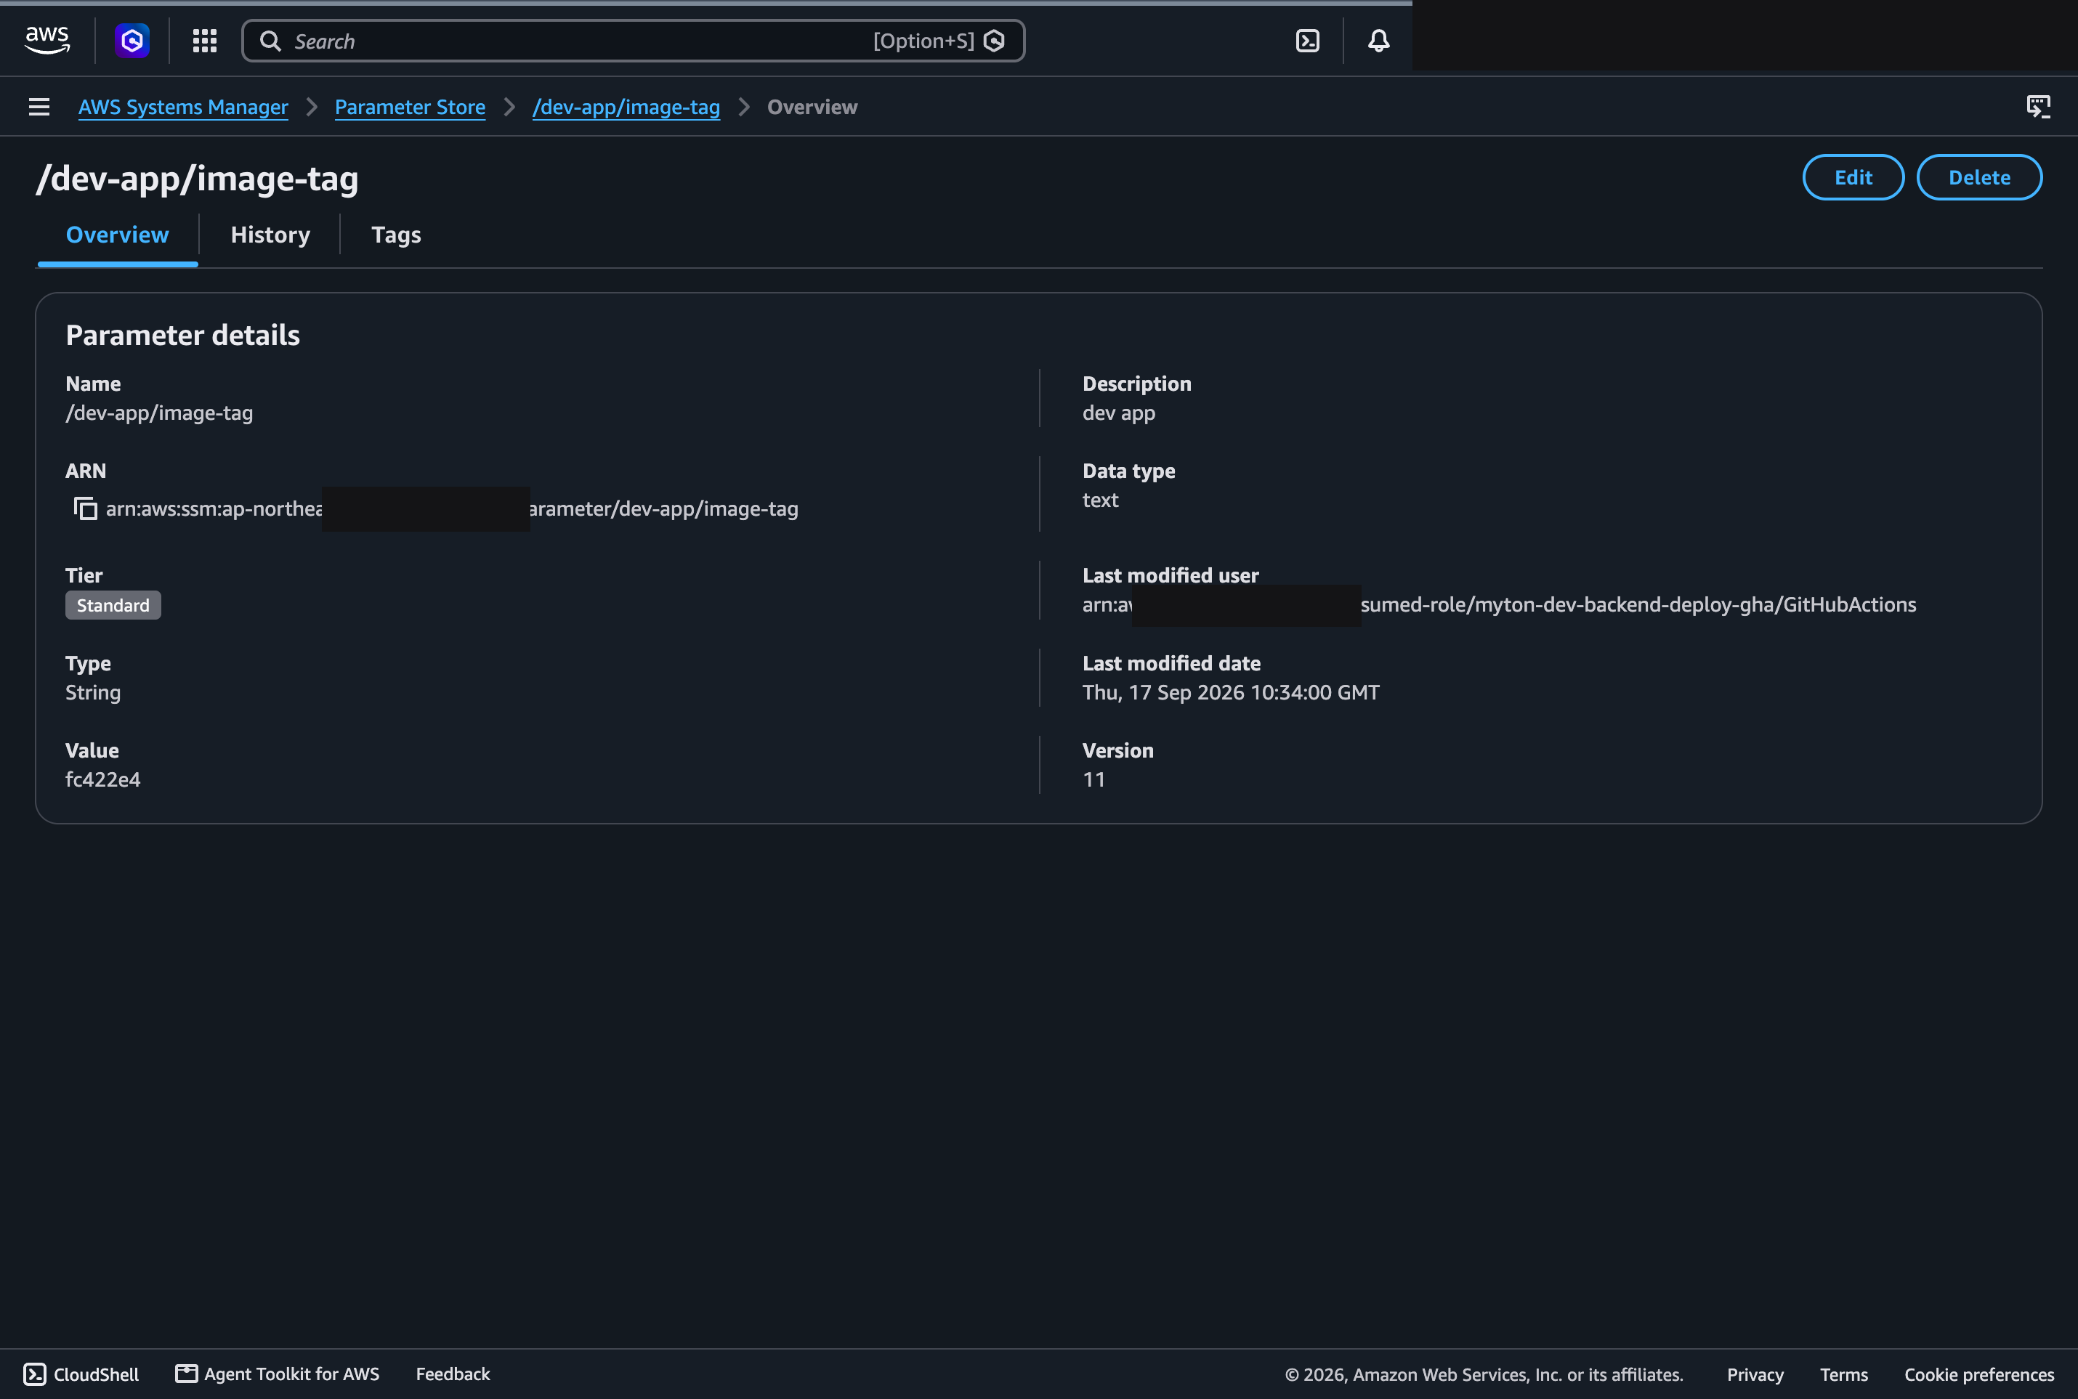This screenshot has height=1399, width=2078.
Task: Copy the ARN with the copy icon
Action: [85, 508]
